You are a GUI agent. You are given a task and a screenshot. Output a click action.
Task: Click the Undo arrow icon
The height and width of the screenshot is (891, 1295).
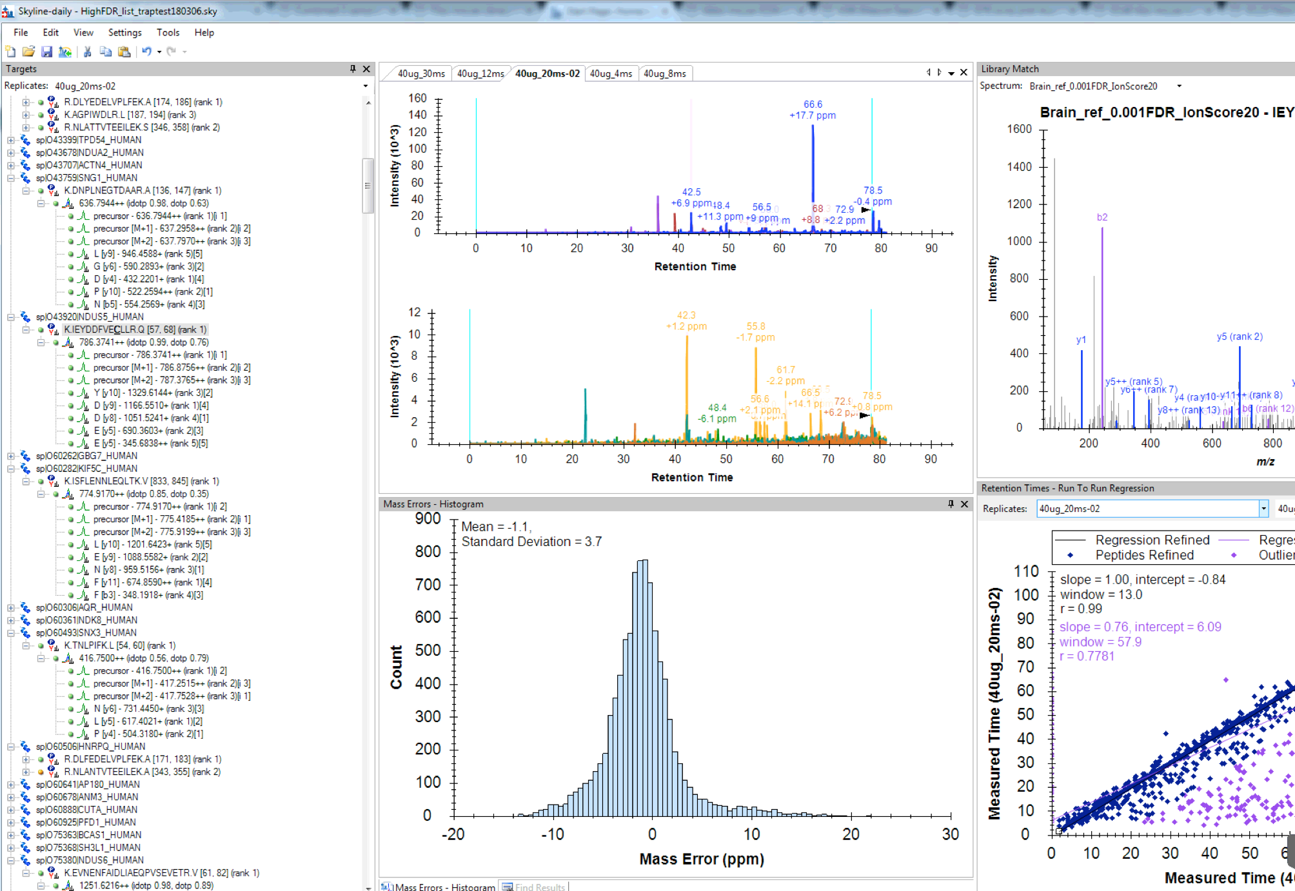146,52
